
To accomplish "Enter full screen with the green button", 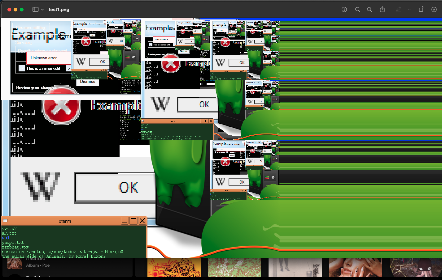I will click(22, 10).
